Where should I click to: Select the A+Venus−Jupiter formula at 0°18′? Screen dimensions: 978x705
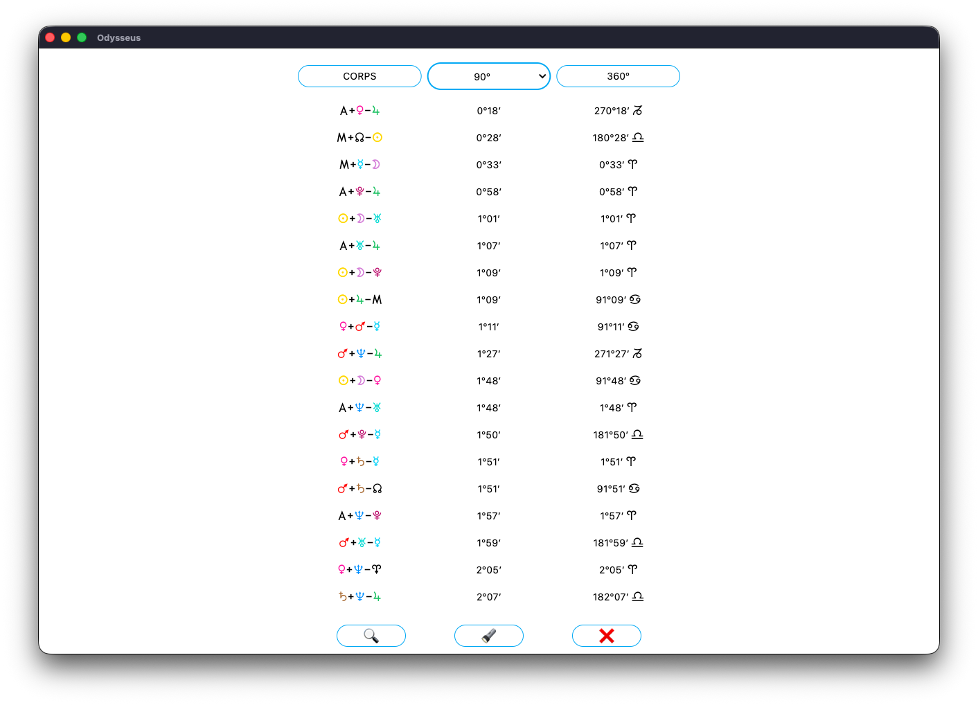[x=359, y=111]
